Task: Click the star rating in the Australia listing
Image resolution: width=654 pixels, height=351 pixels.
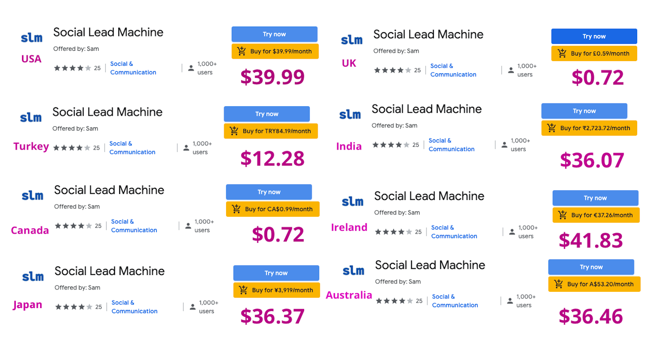Action: (x=394, y=301)
